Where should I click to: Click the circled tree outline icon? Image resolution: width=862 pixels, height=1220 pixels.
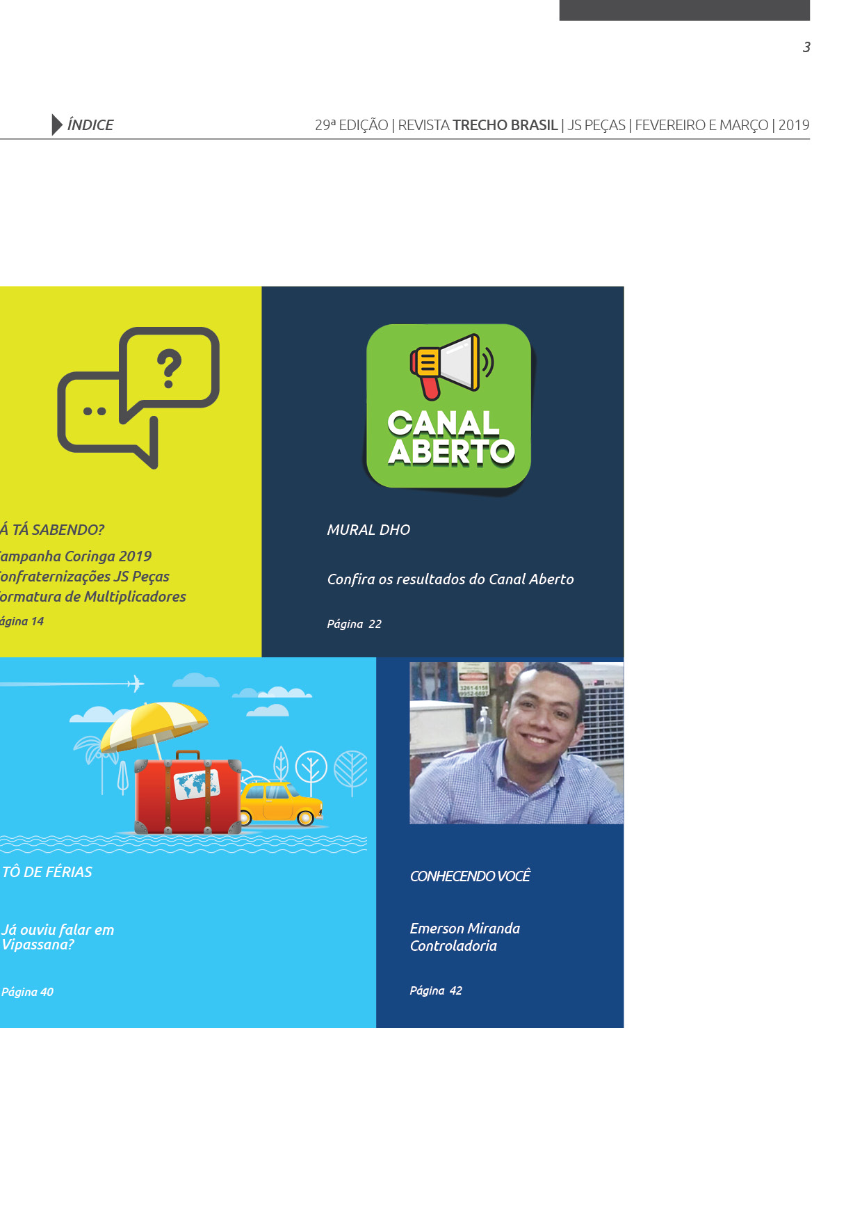point(311,767)
